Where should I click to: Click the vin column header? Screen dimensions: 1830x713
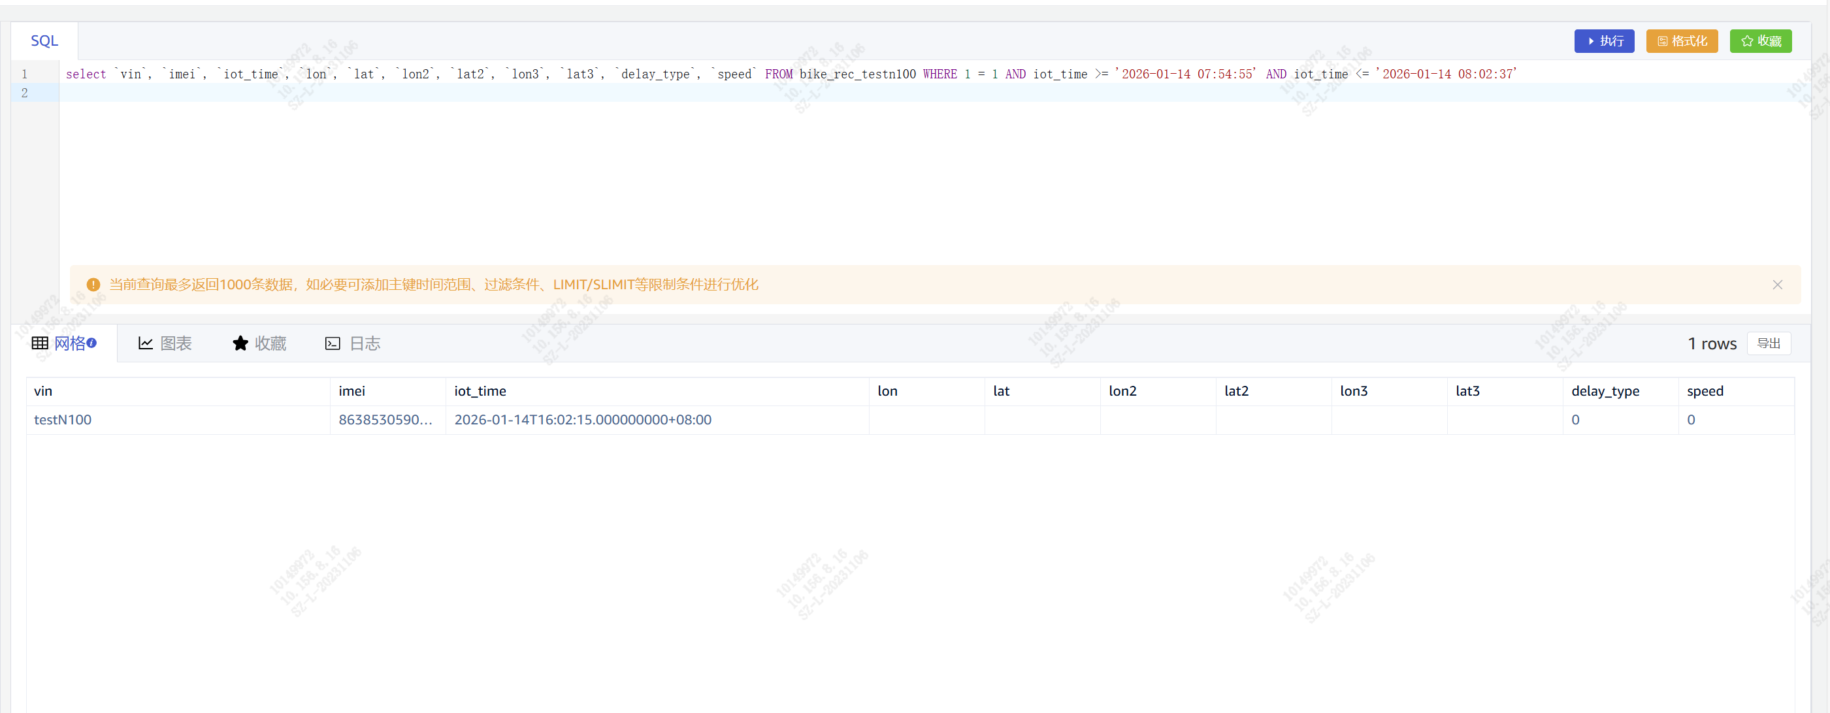(43, 391)
